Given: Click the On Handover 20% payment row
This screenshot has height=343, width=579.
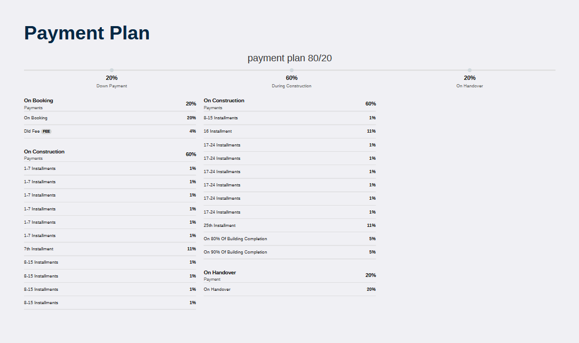Looking at the screenshot, I should tap(289, 290).
